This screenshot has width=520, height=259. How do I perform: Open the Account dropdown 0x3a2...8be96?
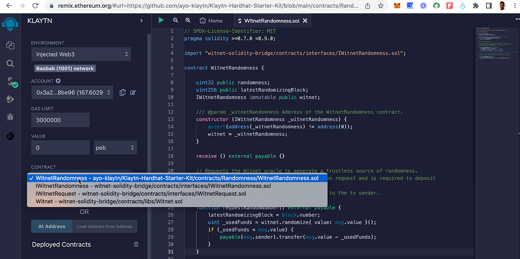[x=72, y=93]
